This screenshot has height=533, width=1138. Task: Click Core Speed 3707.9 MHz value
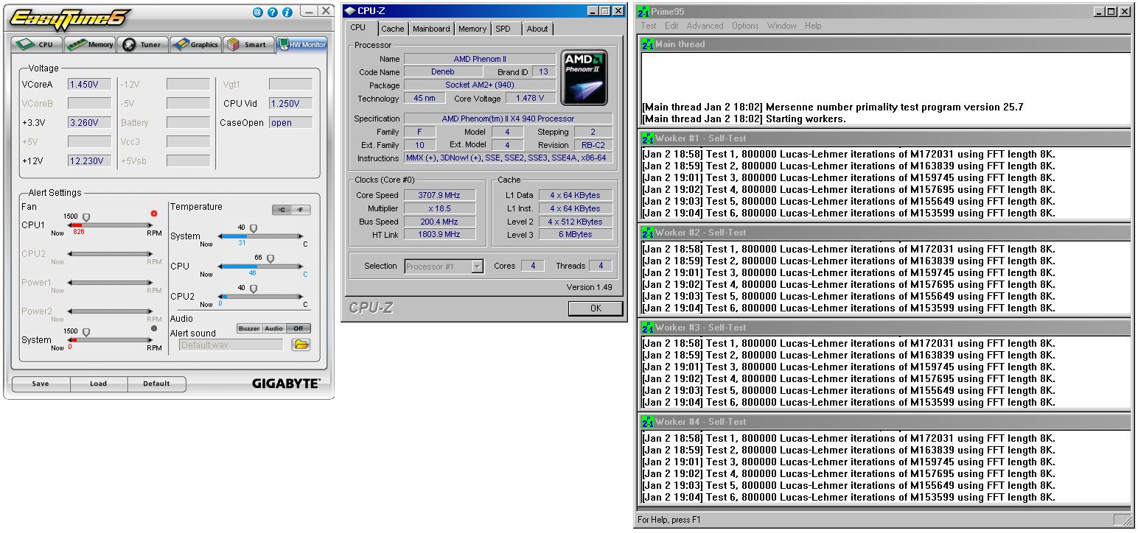coord(441,195)
